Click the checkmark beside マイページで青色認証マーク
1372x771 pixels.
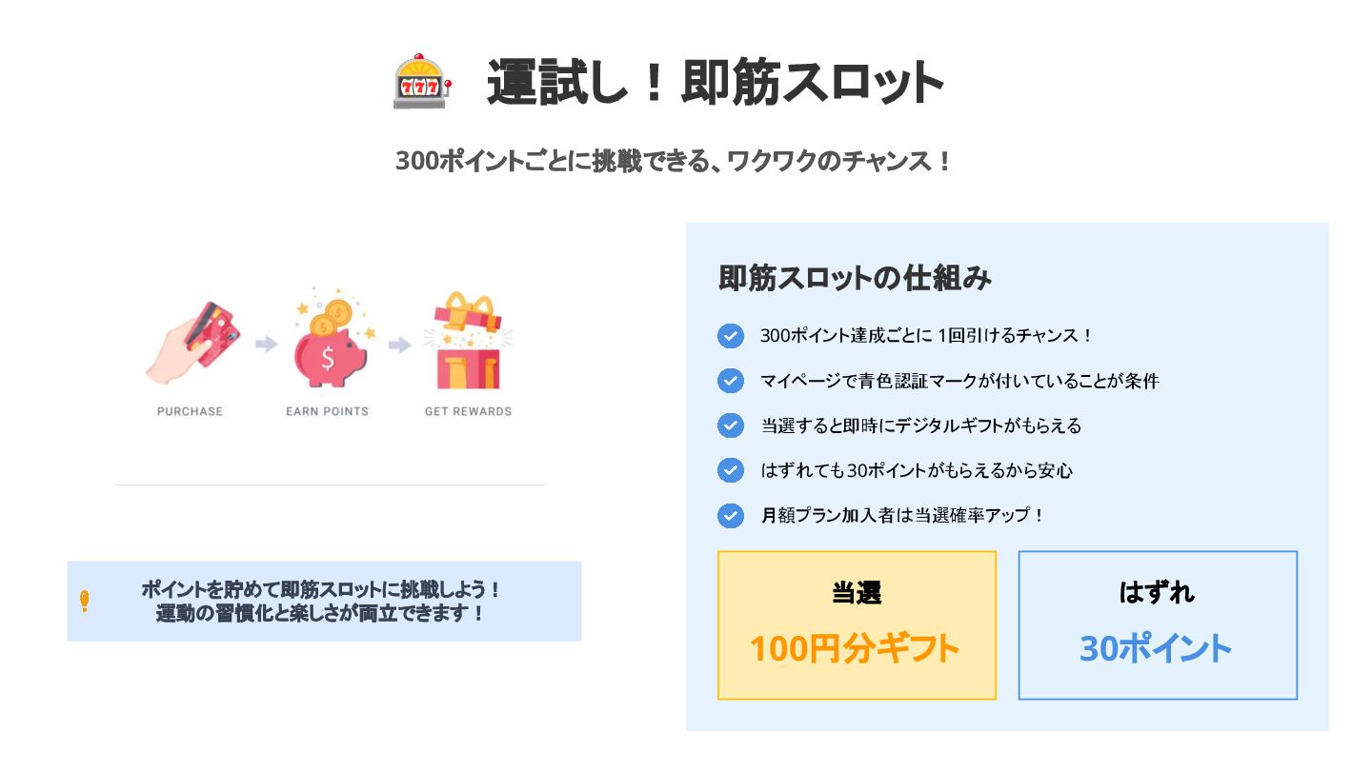[731, 381]
